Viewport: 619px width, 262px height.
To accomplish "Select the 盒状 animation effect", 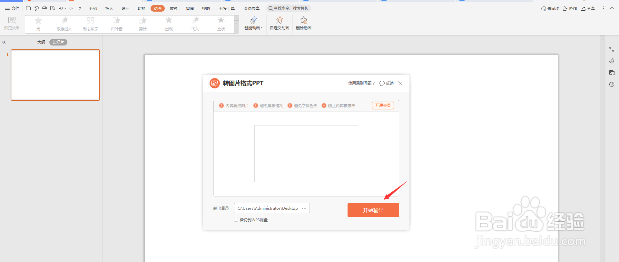I will (221, 24).
